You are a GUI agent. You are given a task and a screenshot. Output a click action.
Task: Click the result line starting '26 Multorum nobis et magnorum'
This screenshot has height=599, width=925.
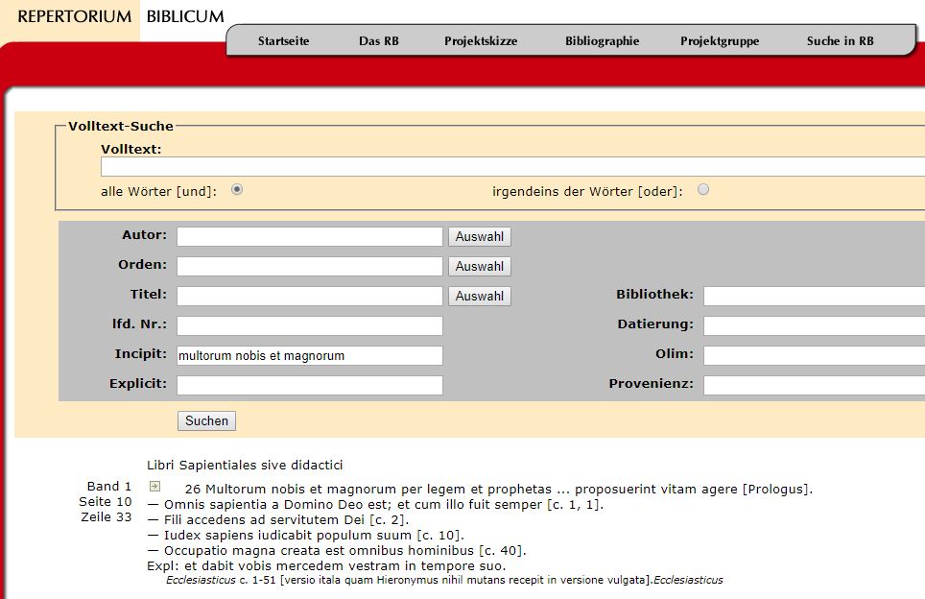pyautogui.click(x=499, y=490)
